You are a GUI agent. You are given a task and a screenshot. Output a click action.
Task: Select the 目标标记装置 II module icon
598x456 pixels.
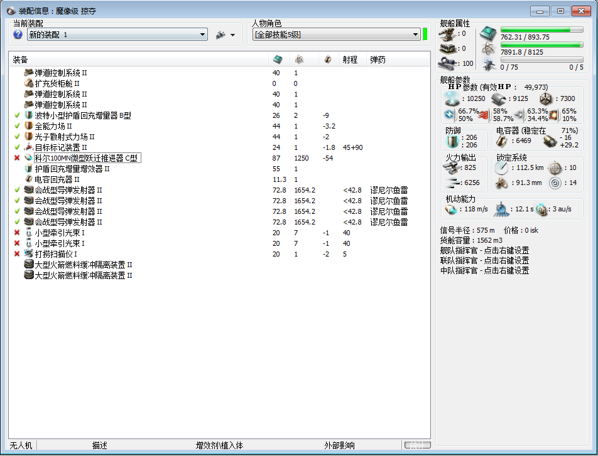29,147
